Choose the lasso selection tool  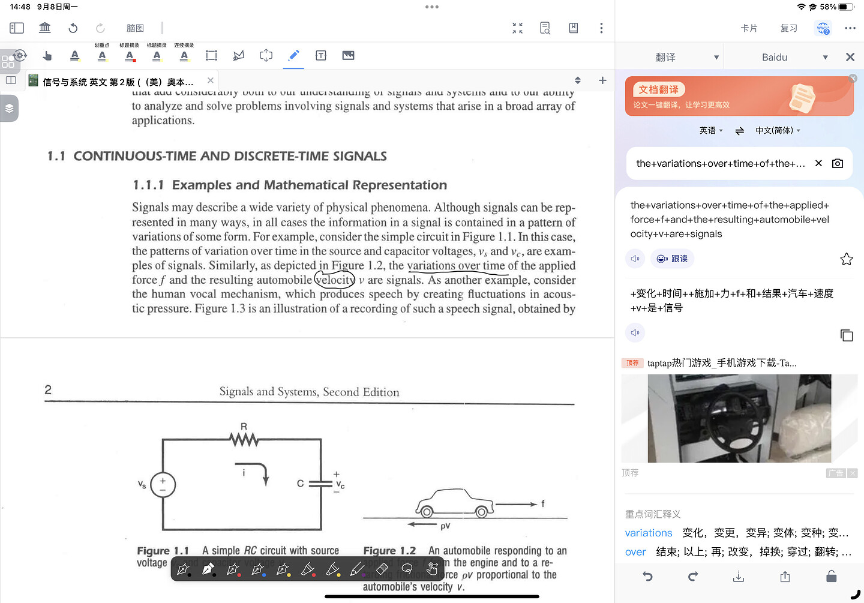pyautogui.click(x=407, y=568)
